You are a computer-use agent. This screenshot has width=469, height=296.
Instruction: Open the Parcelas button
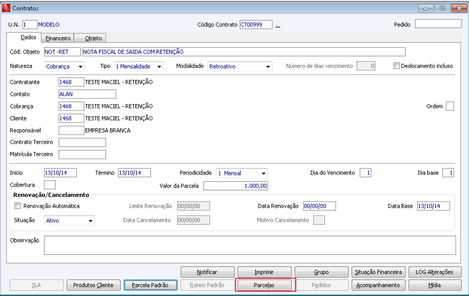pos(264,285)
